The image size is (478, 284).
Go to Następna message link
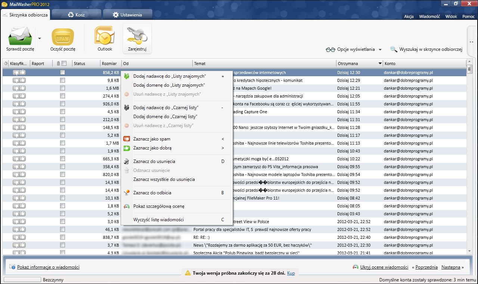[x=451, y=267]
